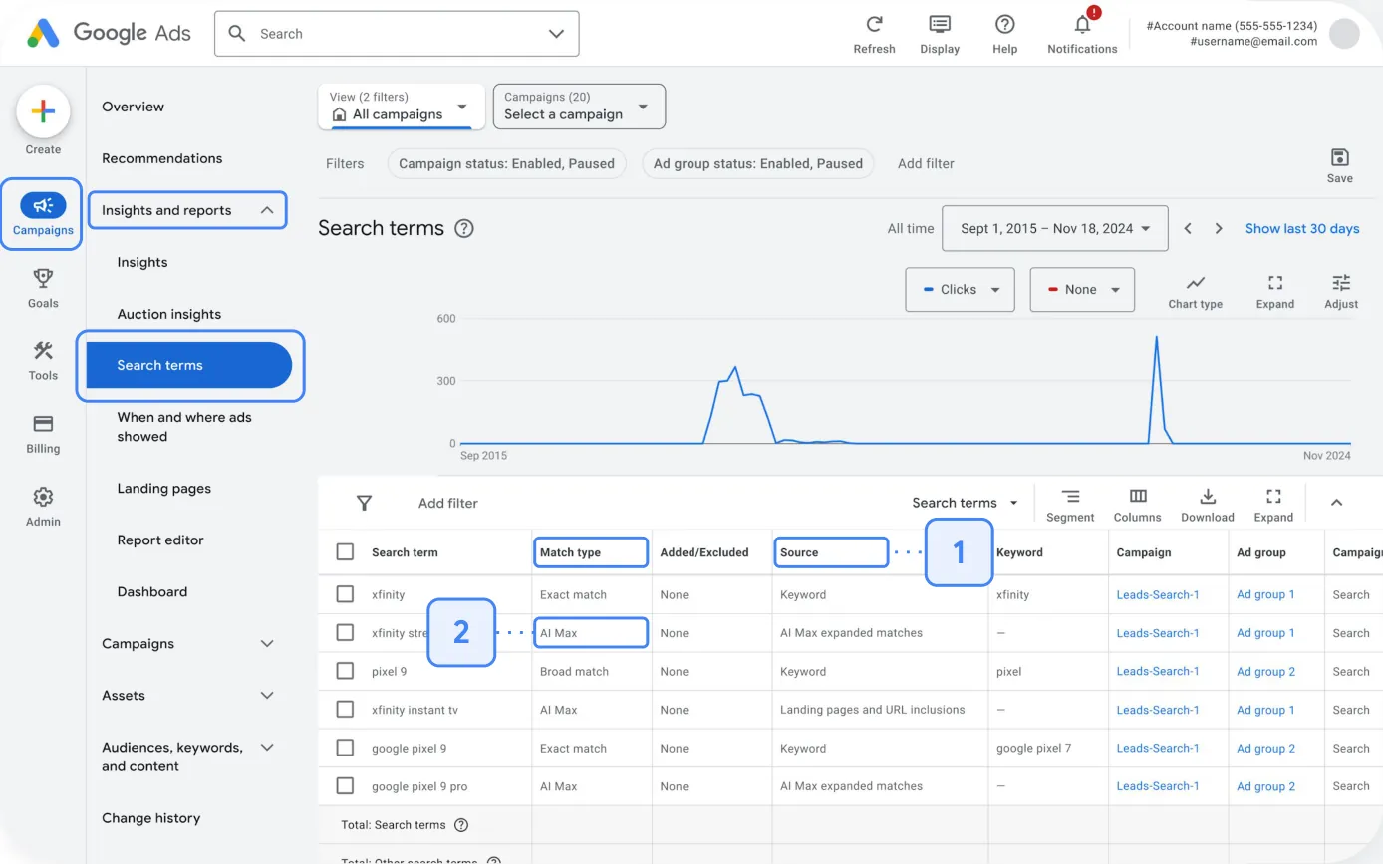
Task: Open Billing card icon
Action: click(x=43, y=423)
